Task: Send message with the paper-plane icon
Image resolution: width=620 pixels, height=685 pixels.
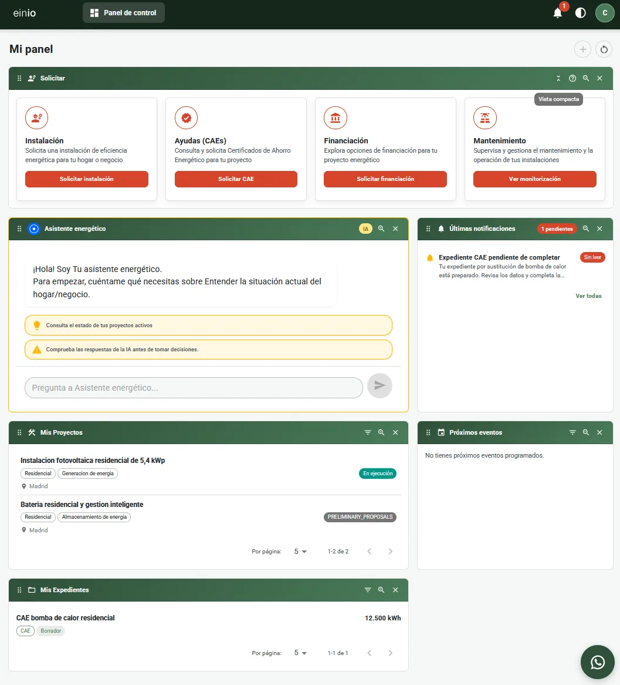Action: pyautogui.click(x=380, y=386)
